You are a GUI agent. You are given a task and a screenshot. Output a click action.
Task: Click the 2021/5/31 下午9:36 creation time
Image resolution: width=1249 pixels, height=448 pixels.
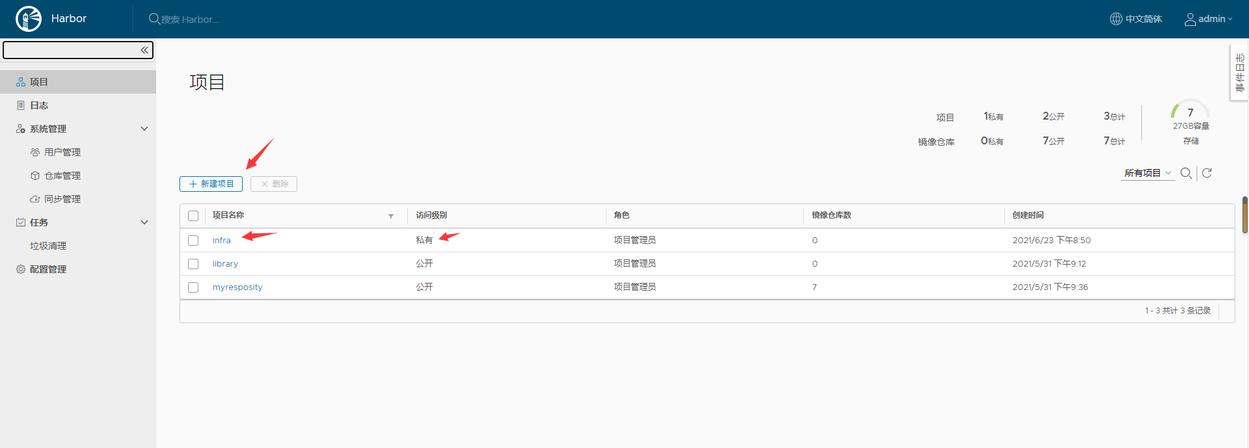(x=1050, y=287)
